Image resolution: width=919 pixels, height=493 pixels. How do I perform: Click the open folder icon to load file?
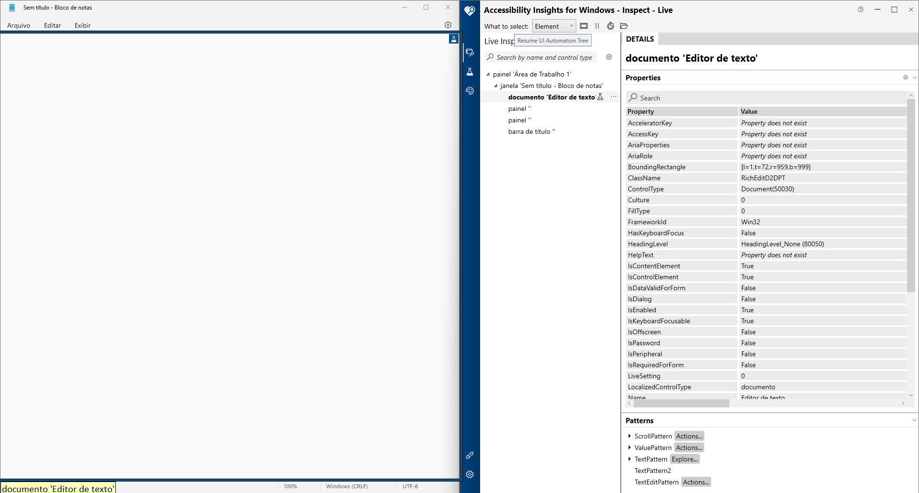[x=624, y=26]
